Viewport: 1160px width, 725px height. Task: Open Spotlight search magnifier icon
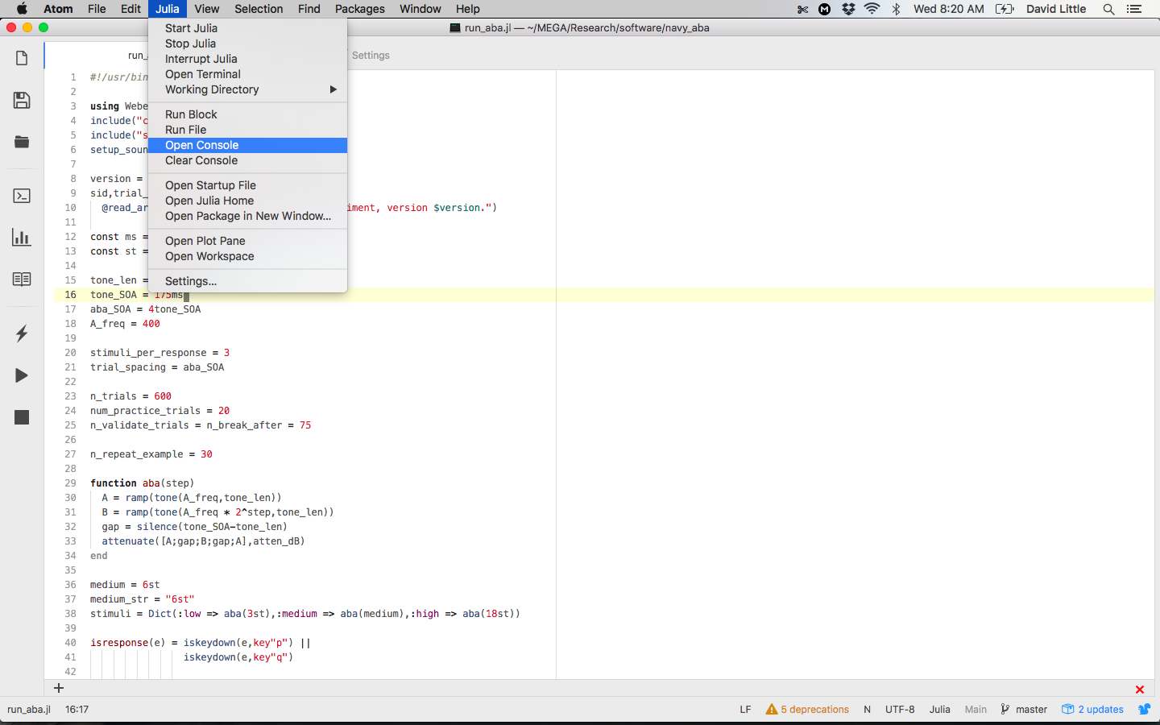click(x=1108, y=9)
